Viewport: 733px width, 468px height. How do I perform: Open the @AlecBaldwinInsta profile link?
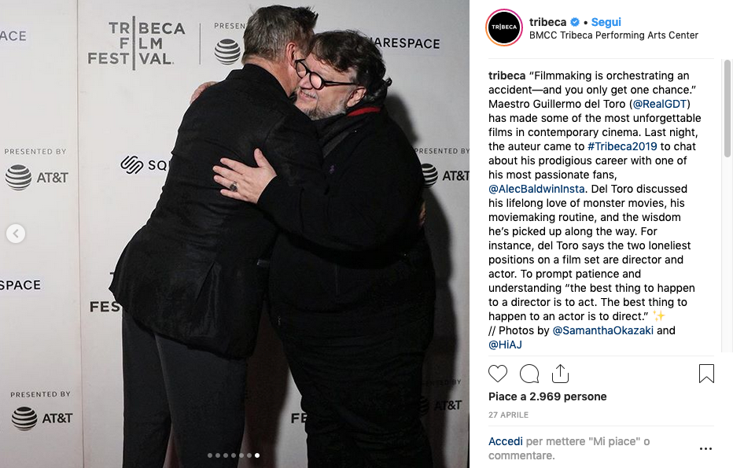click(x=536, y=189)
